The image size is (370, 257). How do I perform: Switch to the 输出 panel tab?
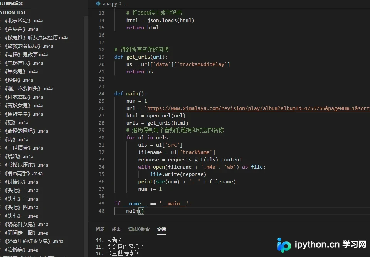coord(116,229)
